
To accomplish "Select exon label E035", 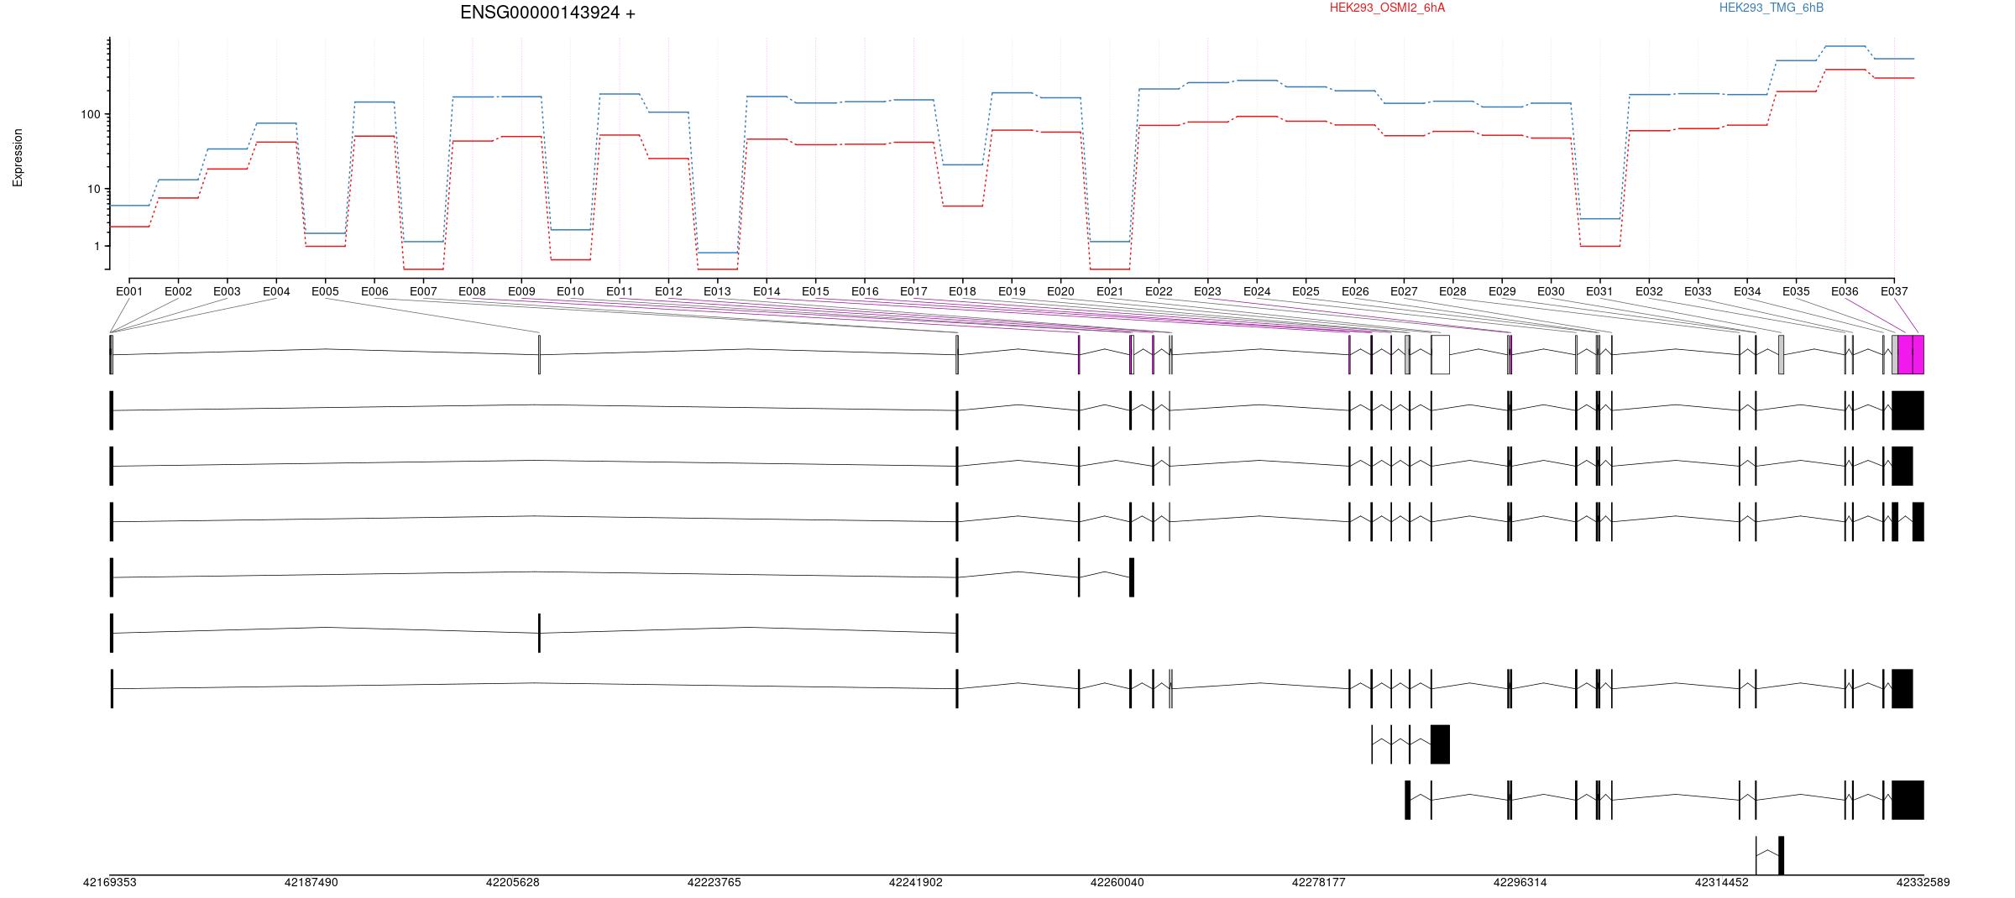I will coord(1796,291).
